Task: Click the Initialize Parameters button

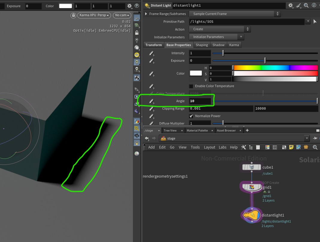Action: click(x=213, y=37)
